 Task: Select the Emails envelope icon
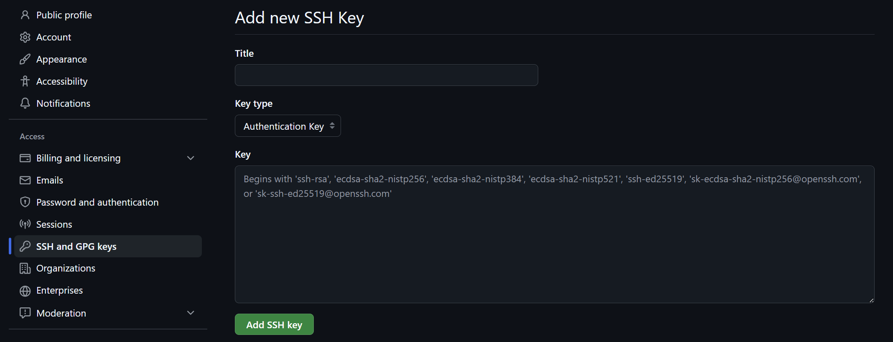[x=25, y=180]
